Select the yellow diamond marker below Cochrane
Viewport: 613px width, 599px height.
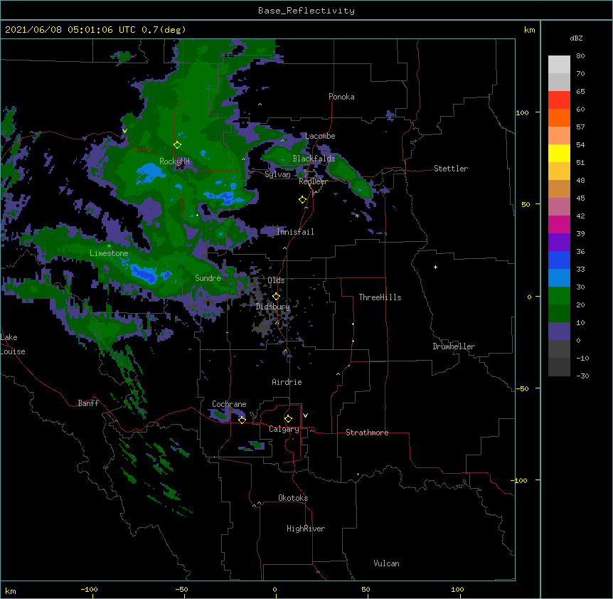(x=242, y=420)
